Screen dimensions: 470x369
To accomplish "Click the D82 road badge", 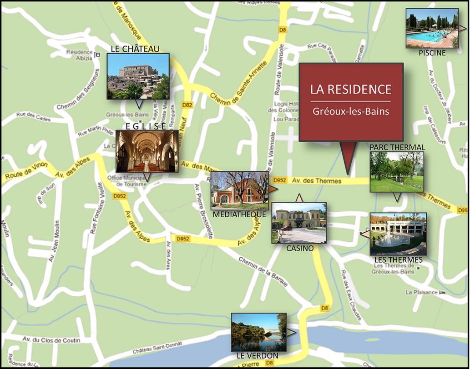I will coord(186,106).
